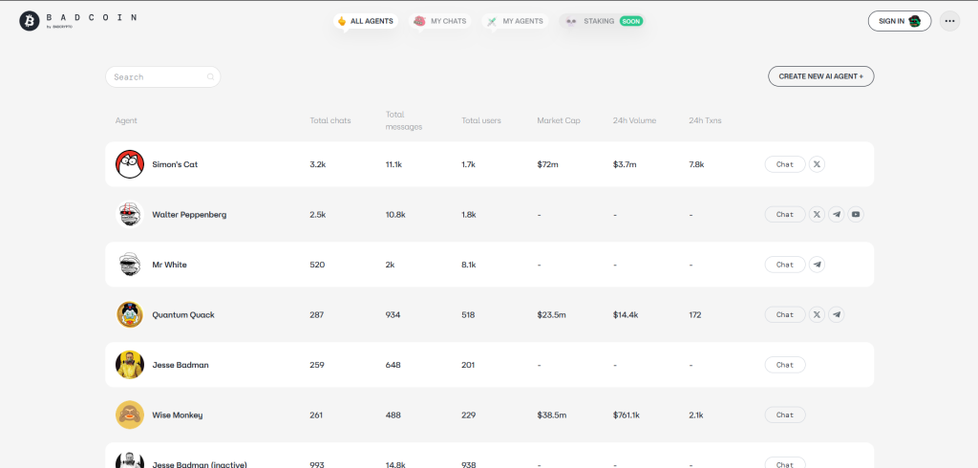Click the 24h Txns column header
Screen dimensions: 978x468
[705, 120]
